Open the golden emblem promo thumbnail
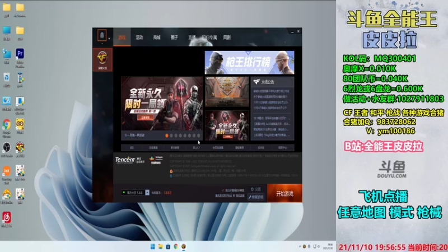Screen dimensions: 448x252 [x=227, y=92]
